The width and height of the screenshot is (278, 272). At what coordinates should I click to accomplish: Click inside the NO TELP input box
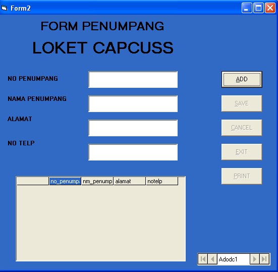click(133, 152)
